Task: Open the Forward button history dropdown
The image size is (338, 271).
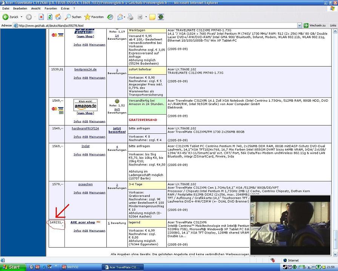Action: (x=35, y=17)
